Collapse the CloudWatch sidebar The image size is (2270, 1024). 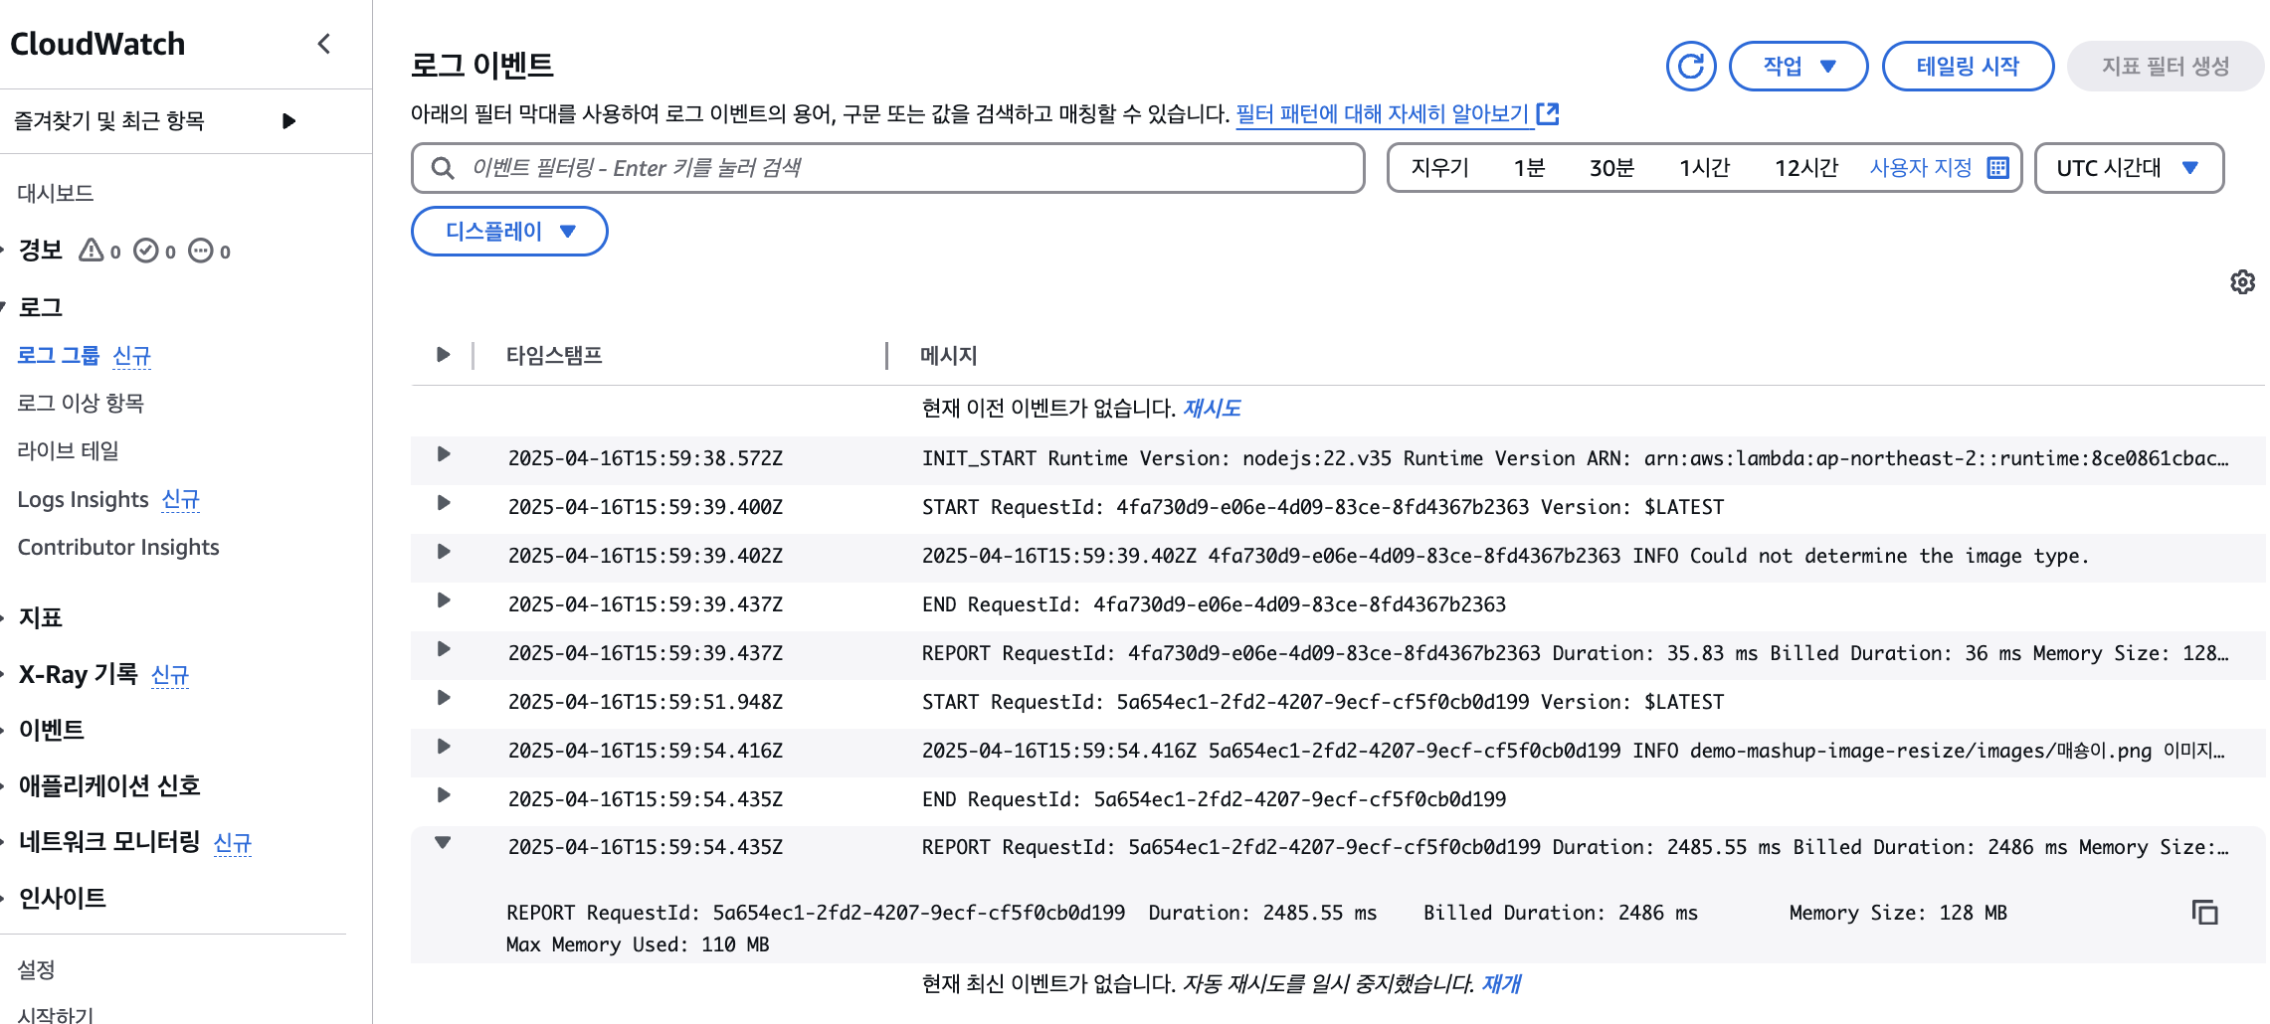(324, 44)
